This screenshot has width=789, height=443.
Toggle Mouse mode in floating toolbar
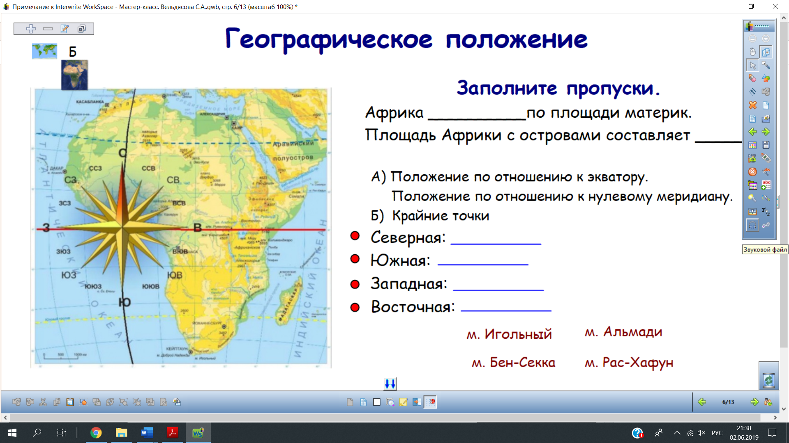[x=752, y=52]
